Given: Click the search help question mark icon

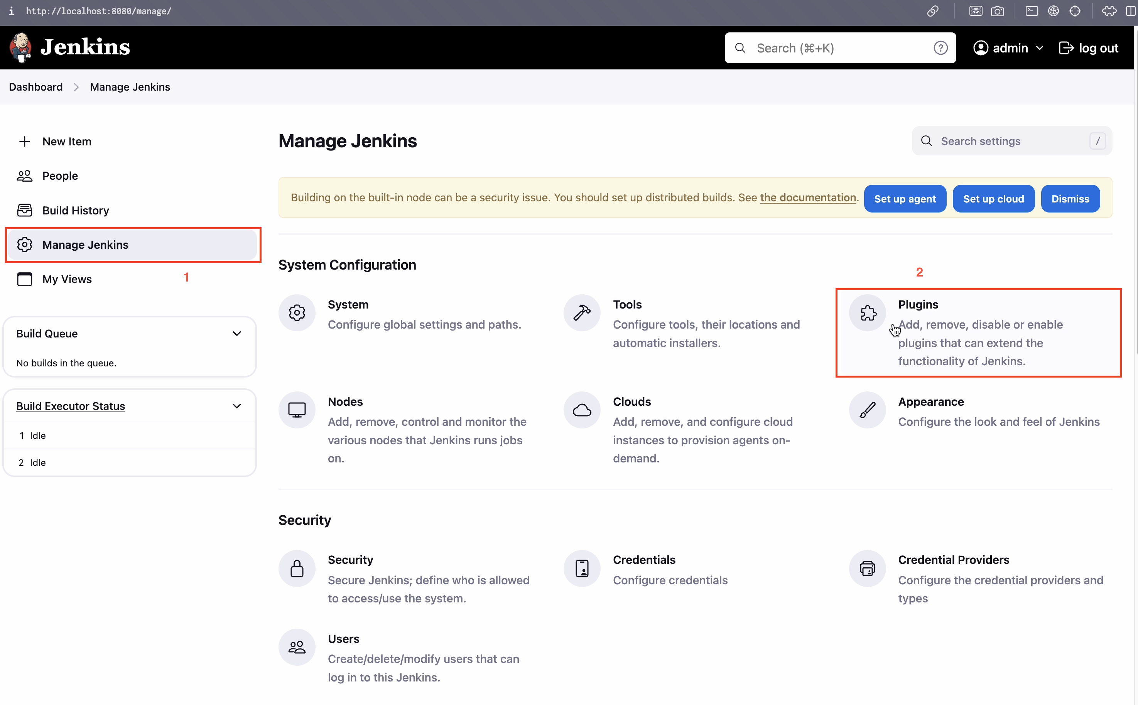Looking at the screenshot, I should click(x=940, y=48).
